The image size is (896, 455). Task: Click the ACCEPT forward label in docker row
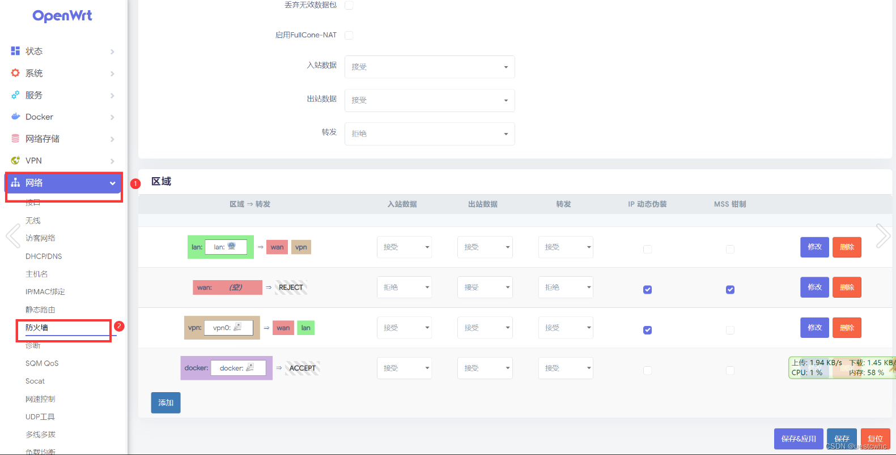(302, 368)
